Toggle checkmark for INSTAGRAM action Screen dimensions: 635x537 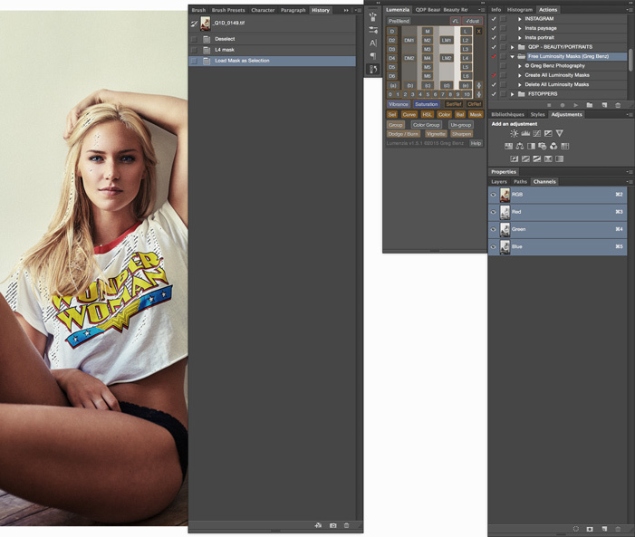pyautogui.click(x=494, y=19)
